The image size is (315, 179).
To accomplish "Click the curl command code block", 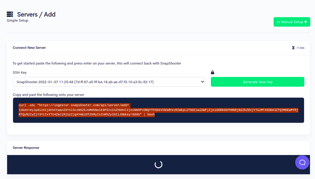I will click(159, 110).
